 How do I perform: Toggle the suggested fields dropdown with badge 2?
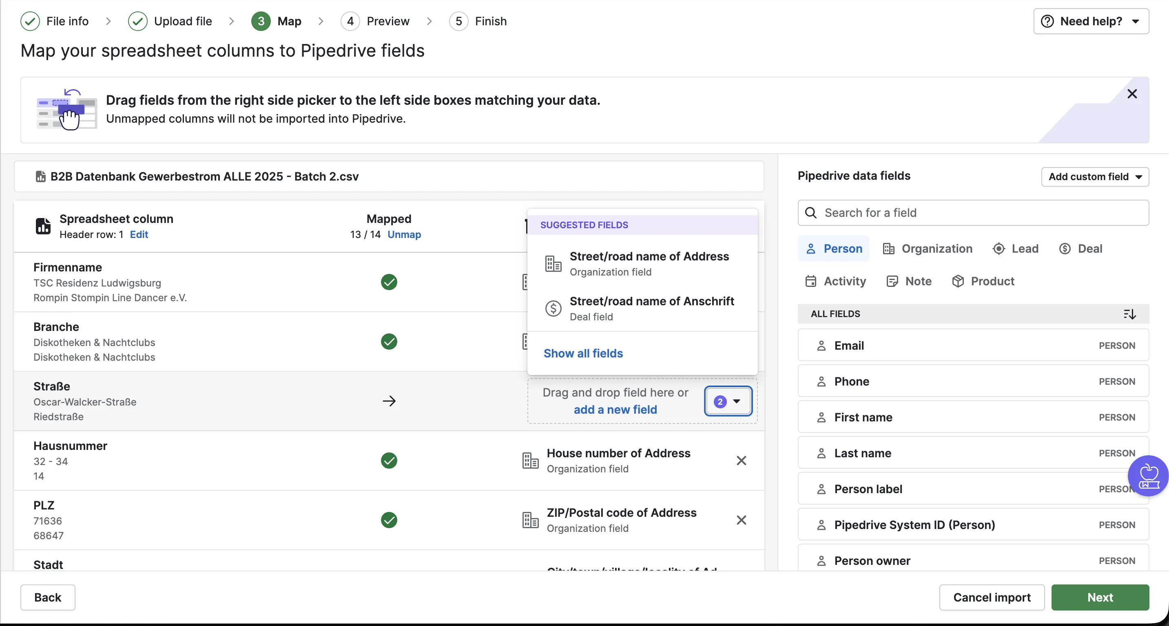pyautogui.click(x=727, y=401)
